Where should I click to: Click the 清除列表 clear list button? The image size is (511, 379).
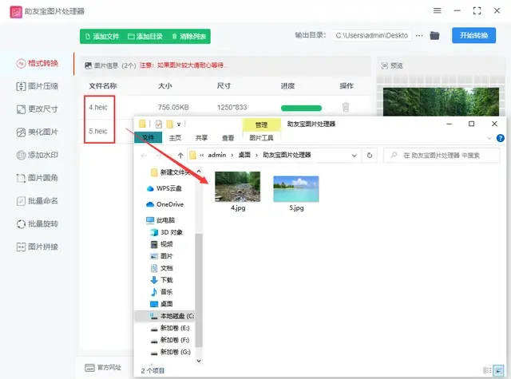coord(189,37)
